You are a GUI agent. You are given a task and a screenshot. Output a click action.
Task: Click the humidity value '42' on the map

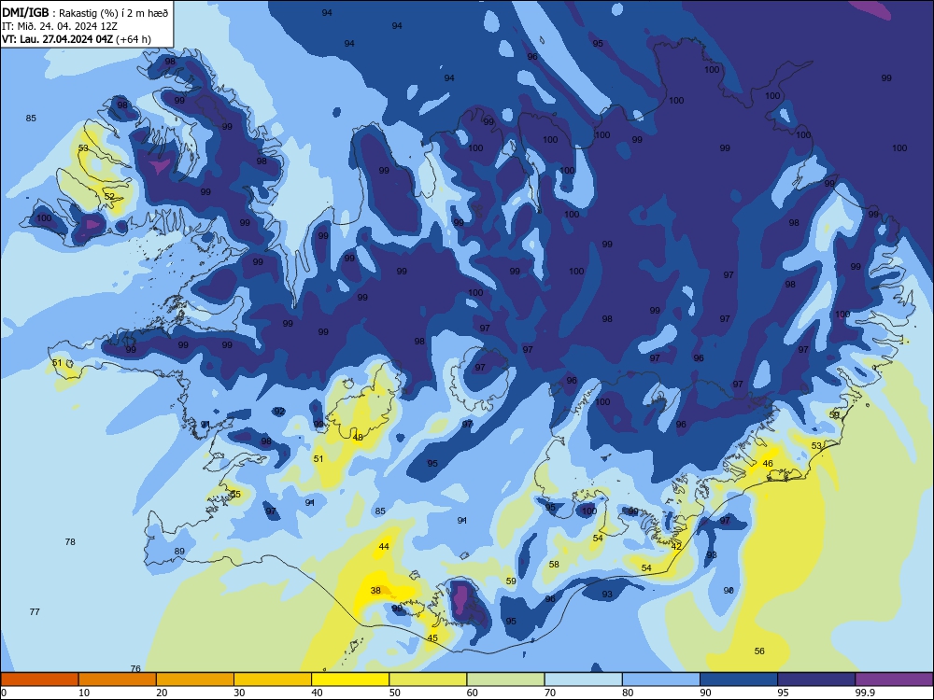[676, 546]
